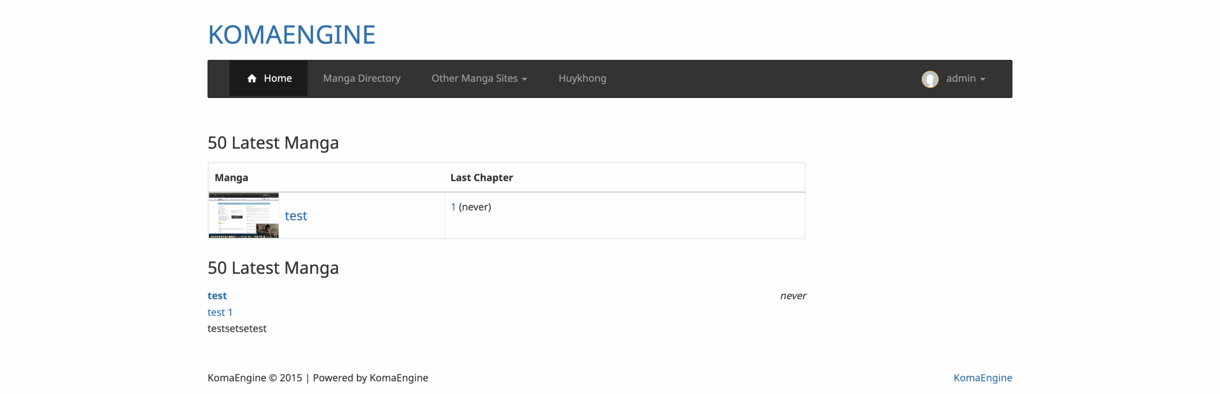Visit the KomaEngine link in the footer
1220x394 pixels.
(x=982, y=378)
